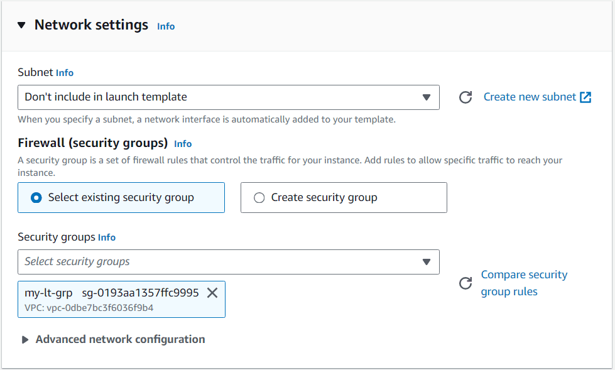The image size is (615, 370).
Task: Refresh the security groups list
Action: (465, 283)
